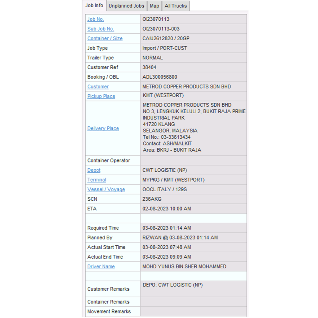Click the Job No. link
318x318 pixels.
96,19
